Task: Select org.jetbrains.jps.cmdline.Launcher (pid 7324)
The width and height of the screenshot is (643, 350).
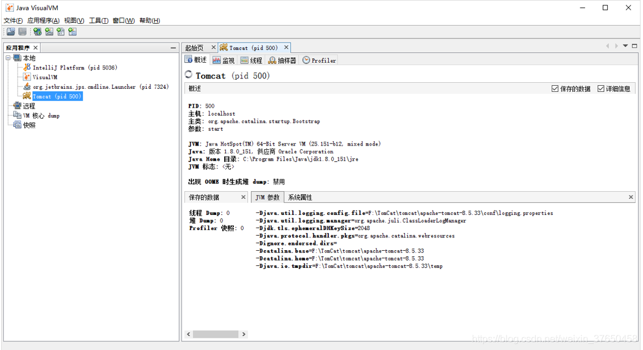Action: click(100, 87)
